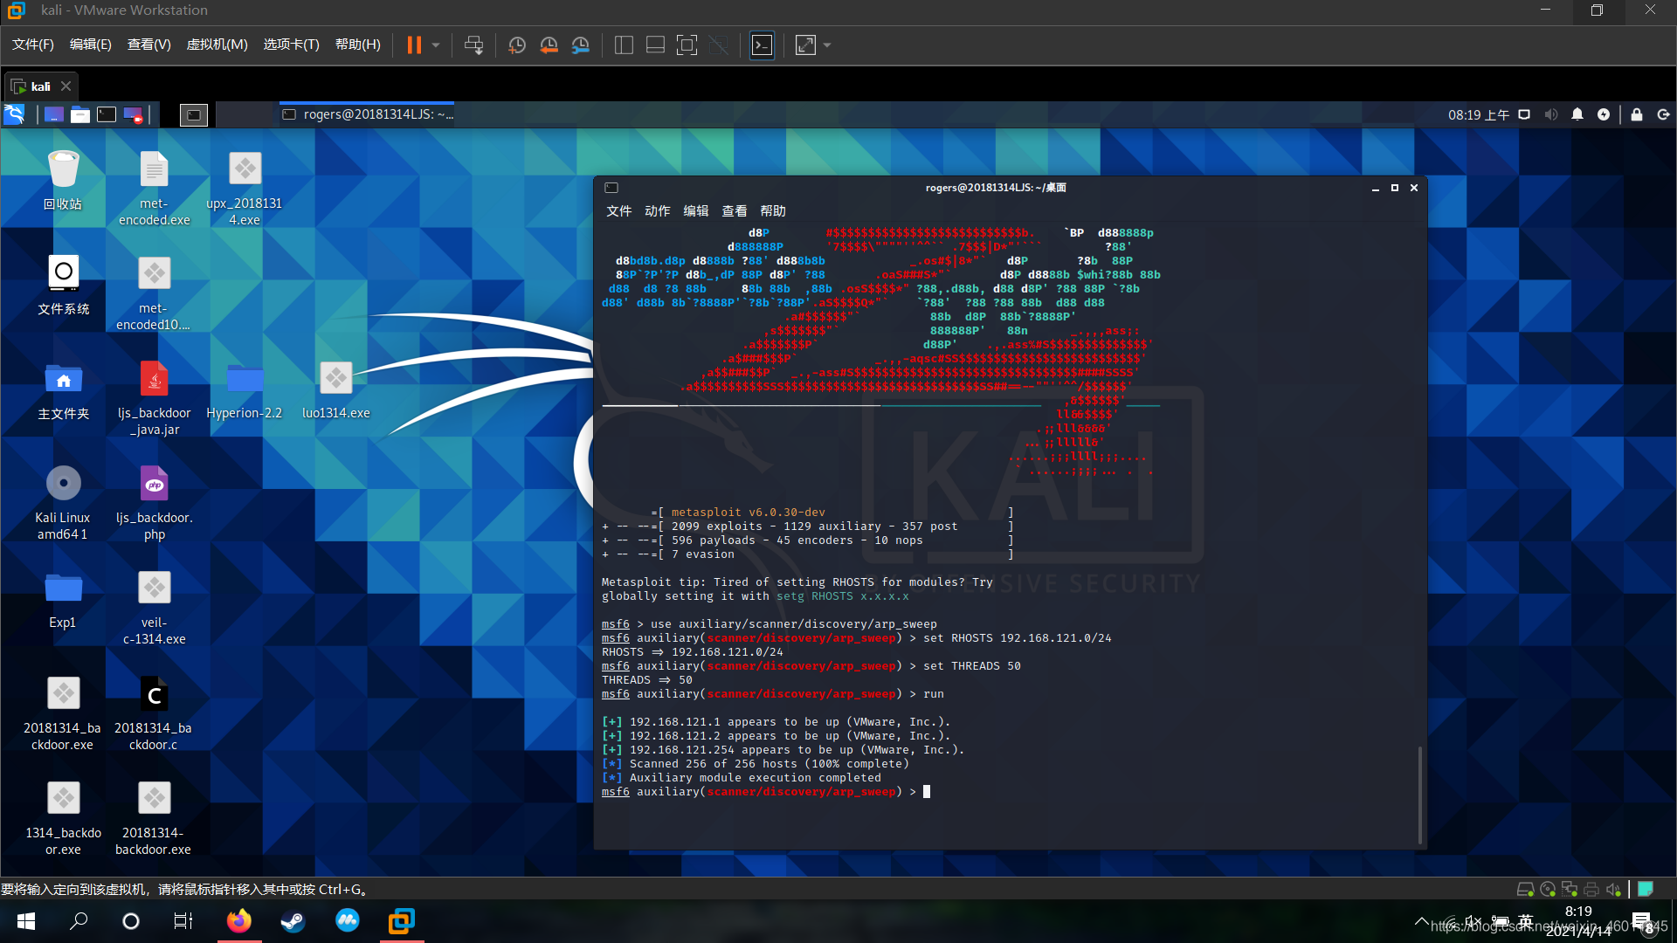Open the snapshot manager icon

click(581, 45)
